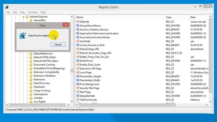This screenshot has height=122, width=217.
Task: Open the Favorites menu
Action: pos(33,12)
